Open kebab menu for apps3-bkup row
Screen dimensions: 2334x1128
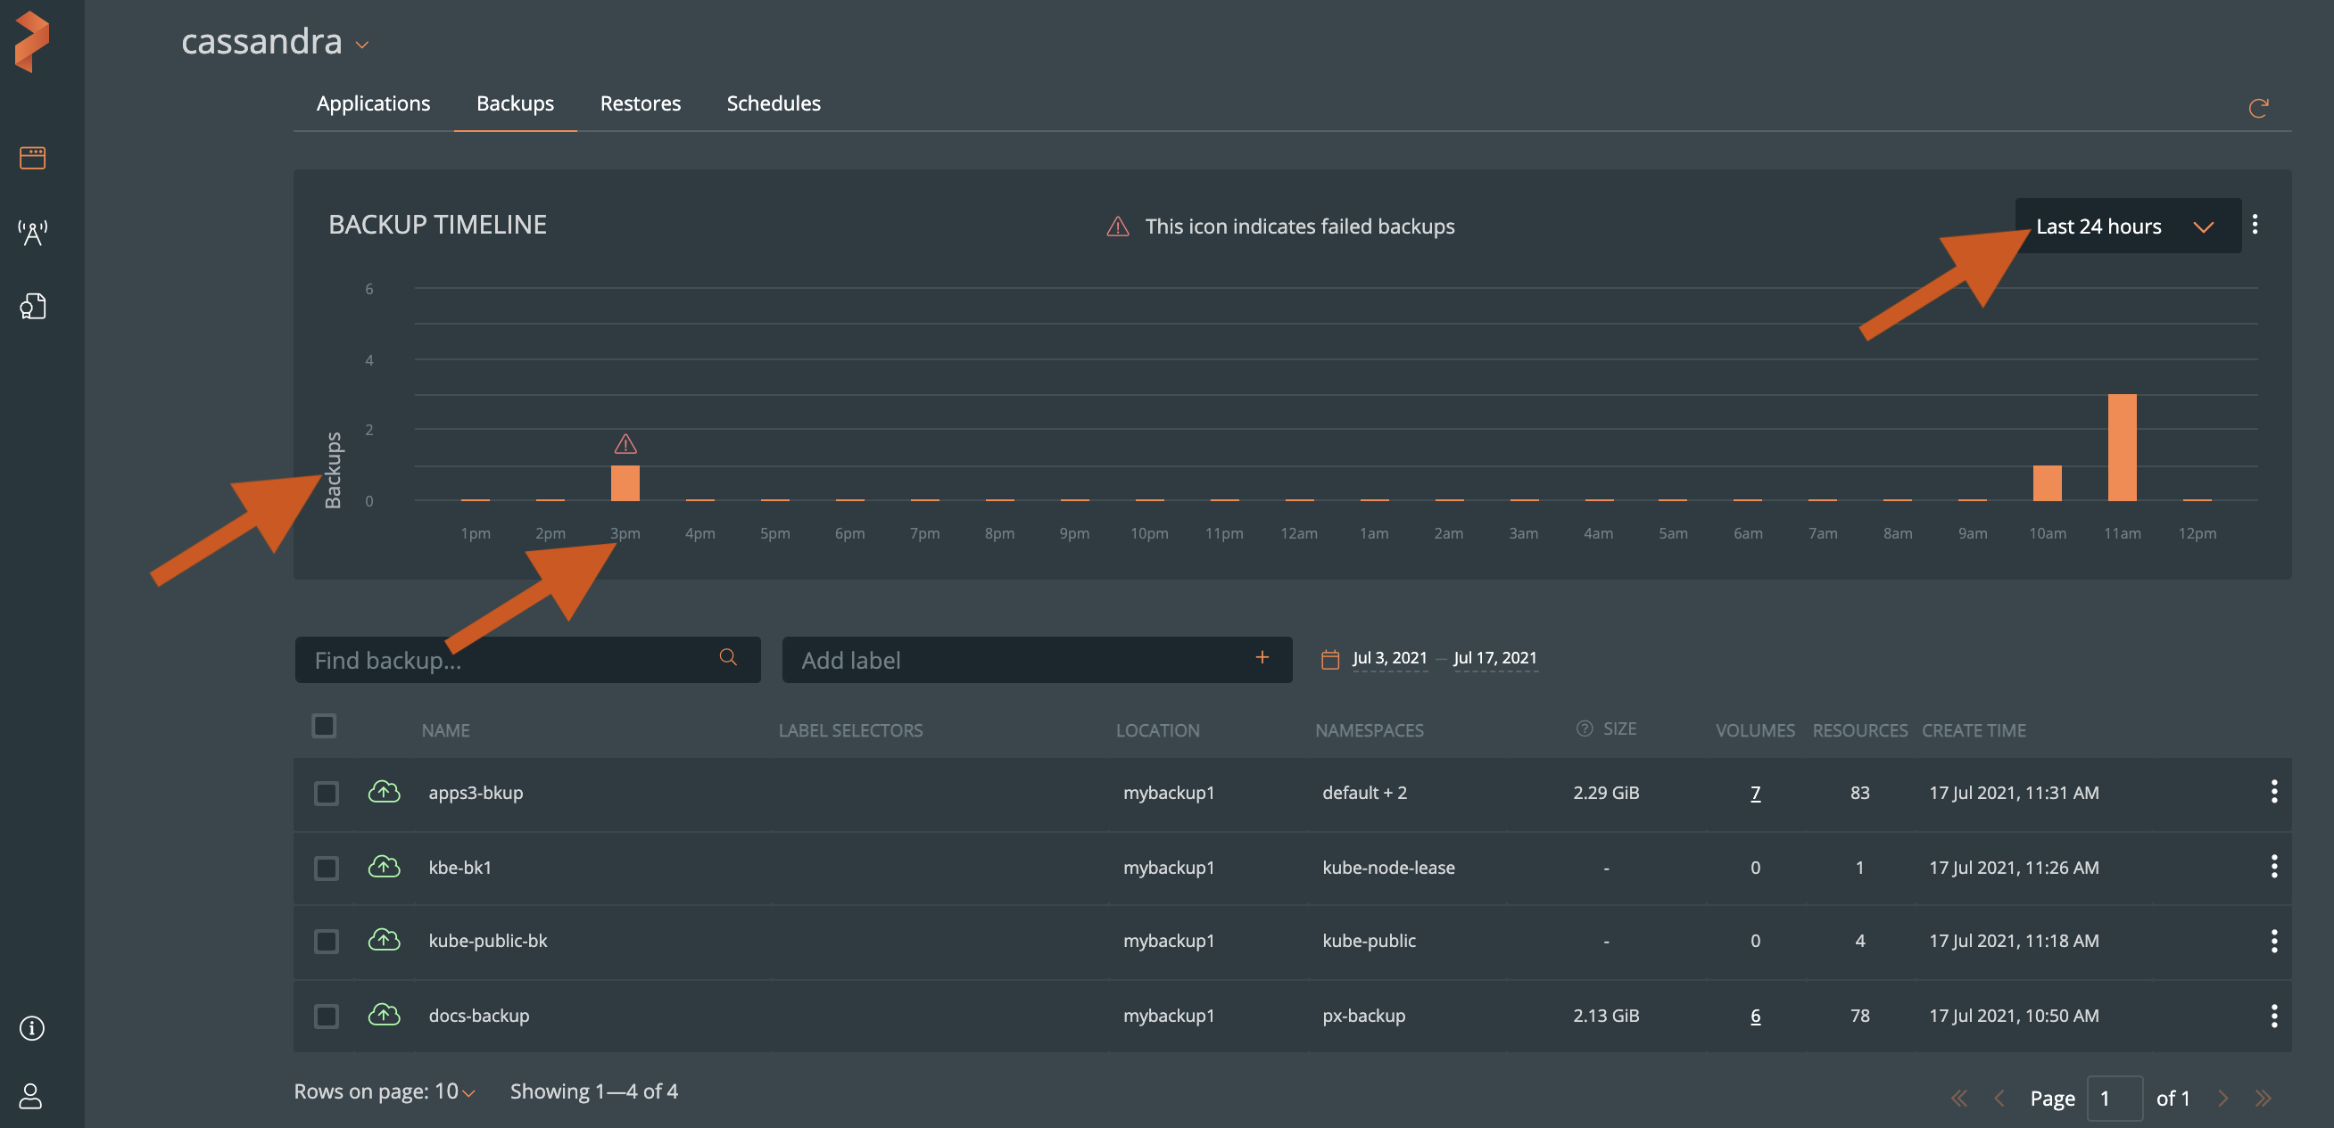[x=2273, y=791]
